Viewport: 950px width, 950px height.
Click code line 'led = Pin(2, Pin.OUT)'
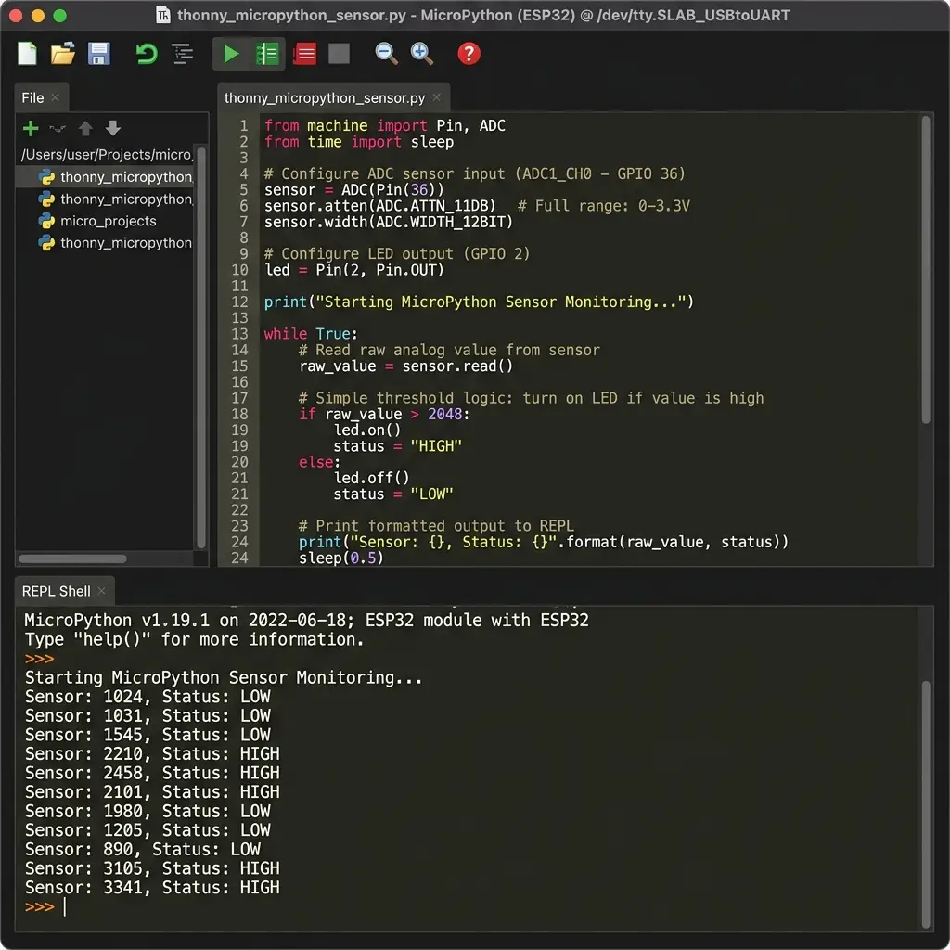pyautogui.click(x=353, y=270)
